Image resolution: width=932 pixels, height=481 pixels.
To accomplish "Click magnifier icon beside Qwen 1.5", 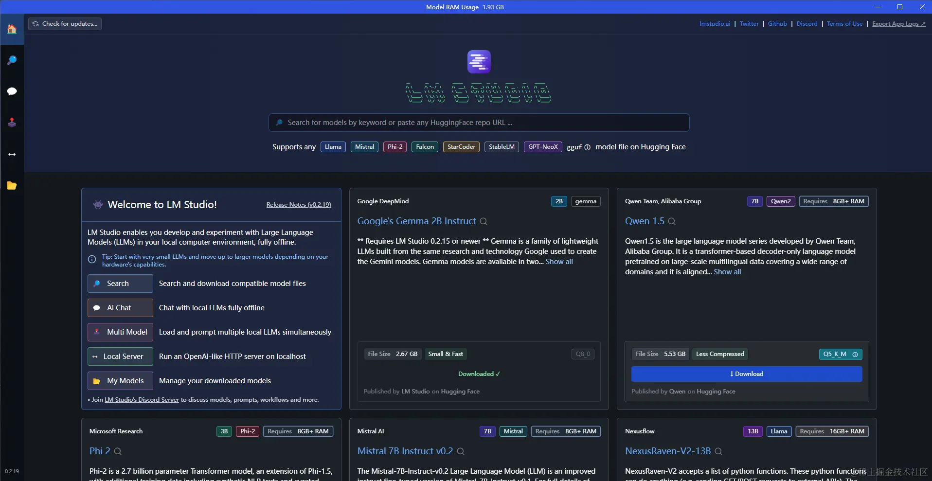I will point(672,221).
